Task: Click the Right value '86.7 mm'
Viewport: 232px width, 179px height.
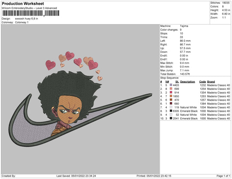Action: [185, 44]
